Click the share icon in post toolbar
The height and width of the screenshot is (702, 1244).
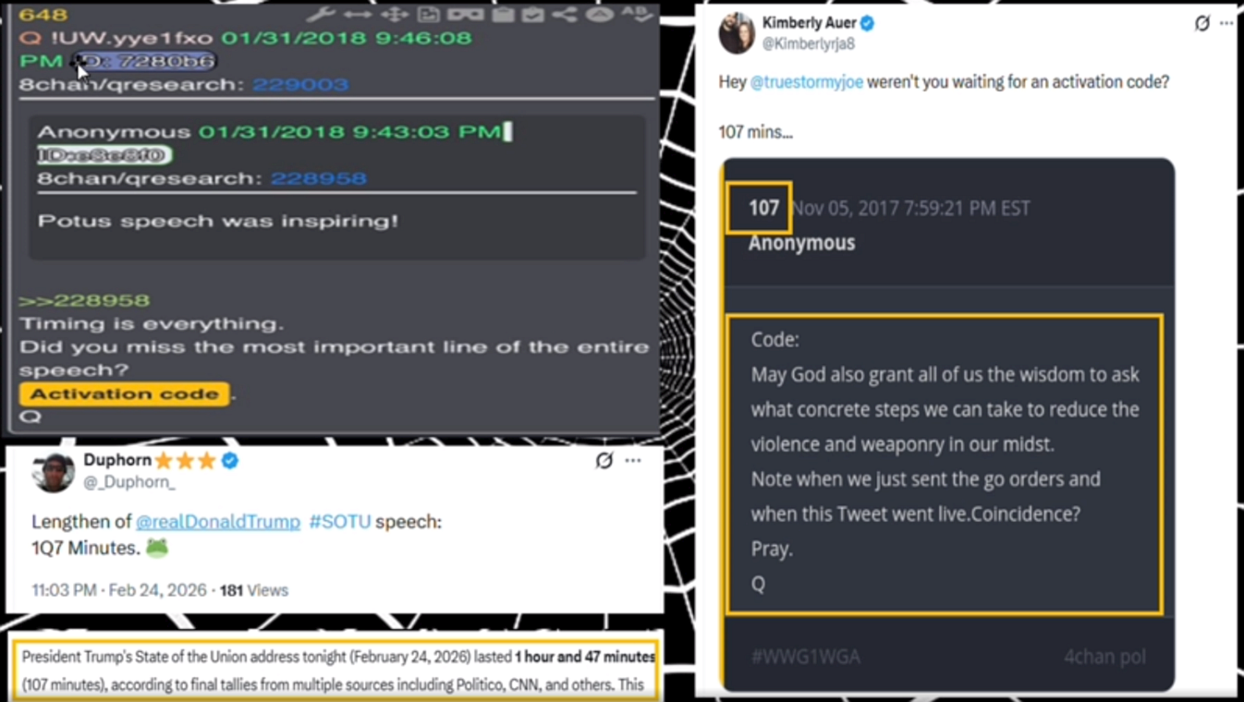[565, 15]
